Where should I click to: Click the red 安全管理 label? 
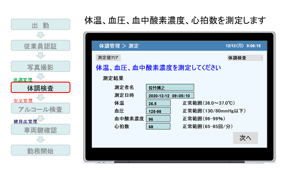point(23,100)
